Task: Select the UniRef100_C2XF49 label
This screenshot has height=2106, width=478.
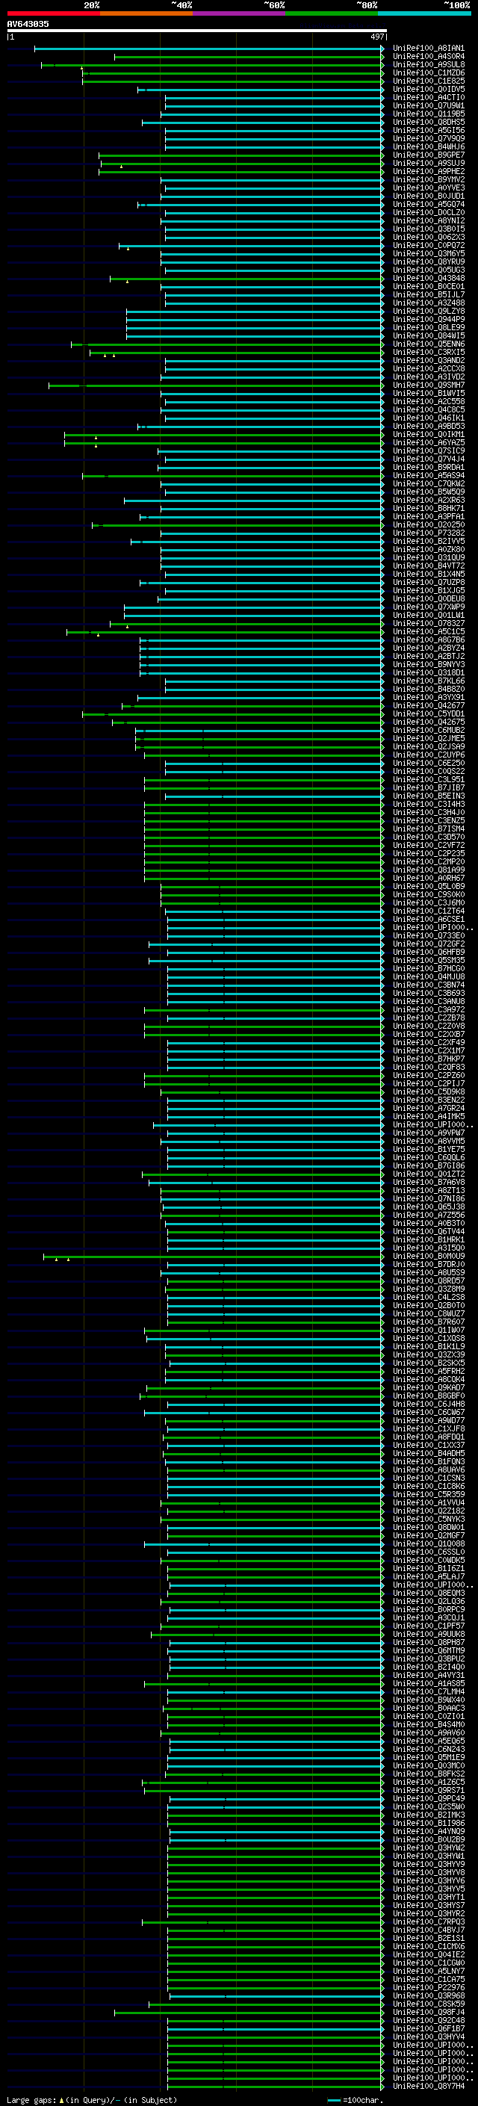Action: pos(428,1042)
